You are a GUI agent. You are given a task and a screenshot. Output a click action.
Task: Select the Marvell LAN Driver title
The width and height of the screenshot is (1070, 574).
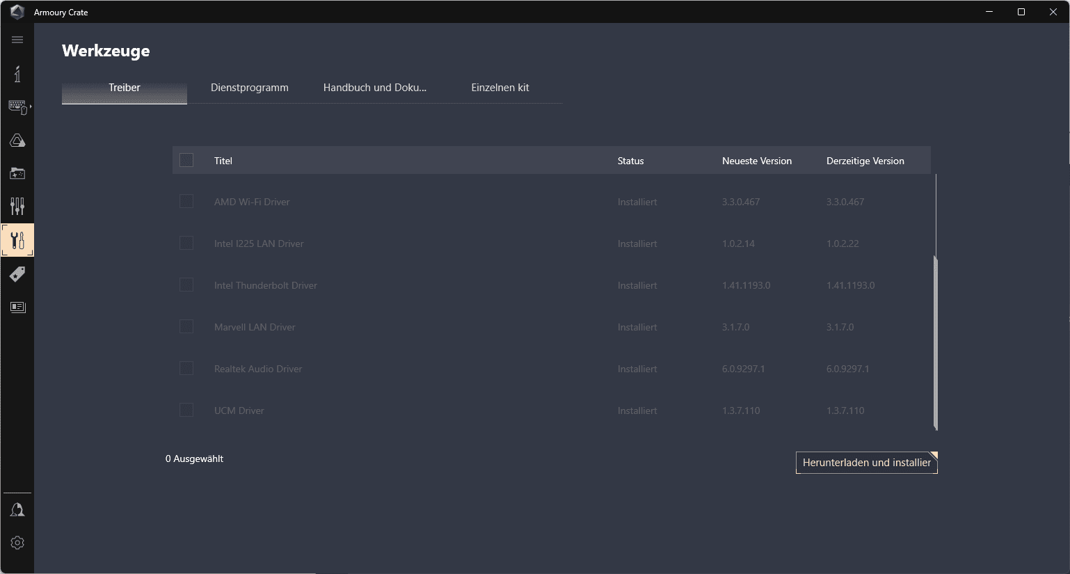pyautogui.click(x=255, y=327)
